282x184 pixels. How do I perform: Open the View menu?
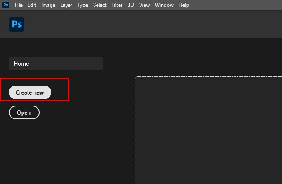(144, 5)
